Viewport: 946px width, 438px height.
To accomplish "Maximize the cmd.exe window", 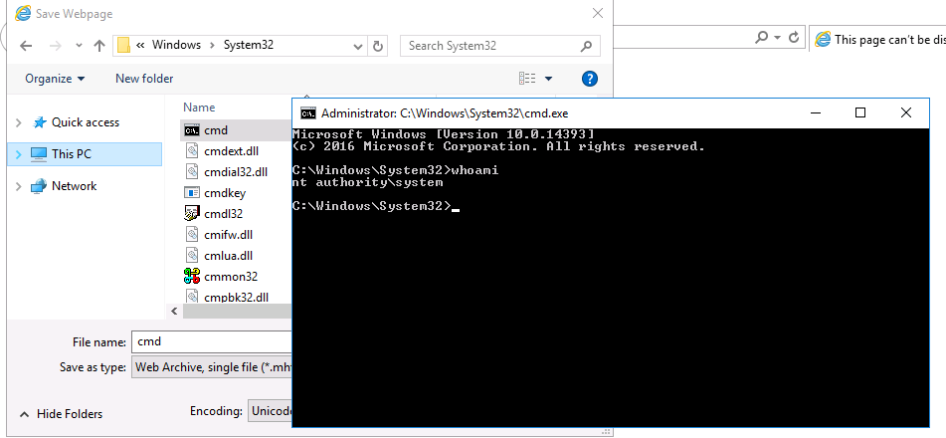I will 860,112.
